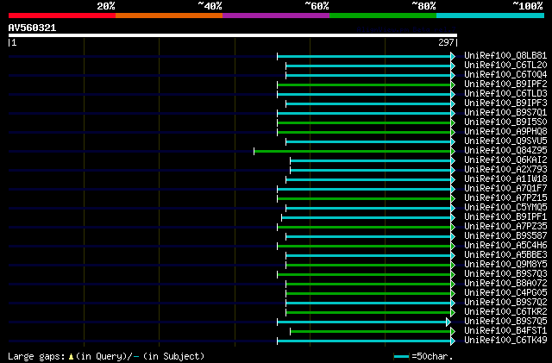This screenshot has width=552, height=363.
Task: Click the green arrowhead ending the A9PHQ8 alignment
Action: 453,133
